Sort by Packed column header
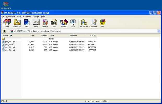Screen dimensions: 162x104 (x=42, y=36)
